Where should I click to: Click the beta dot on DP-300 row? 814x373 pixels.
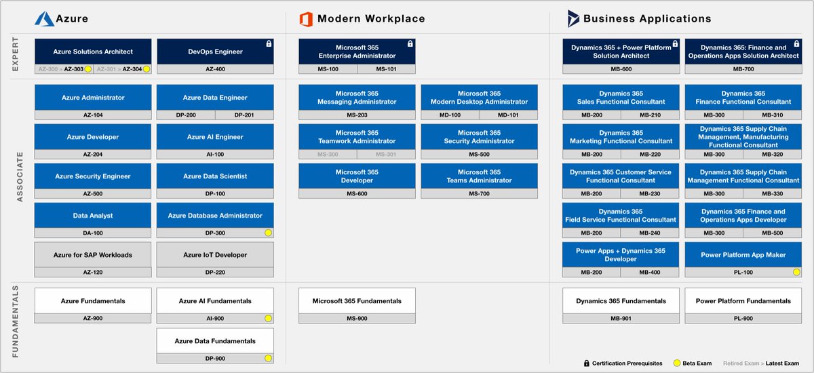(x=268, y=233)
